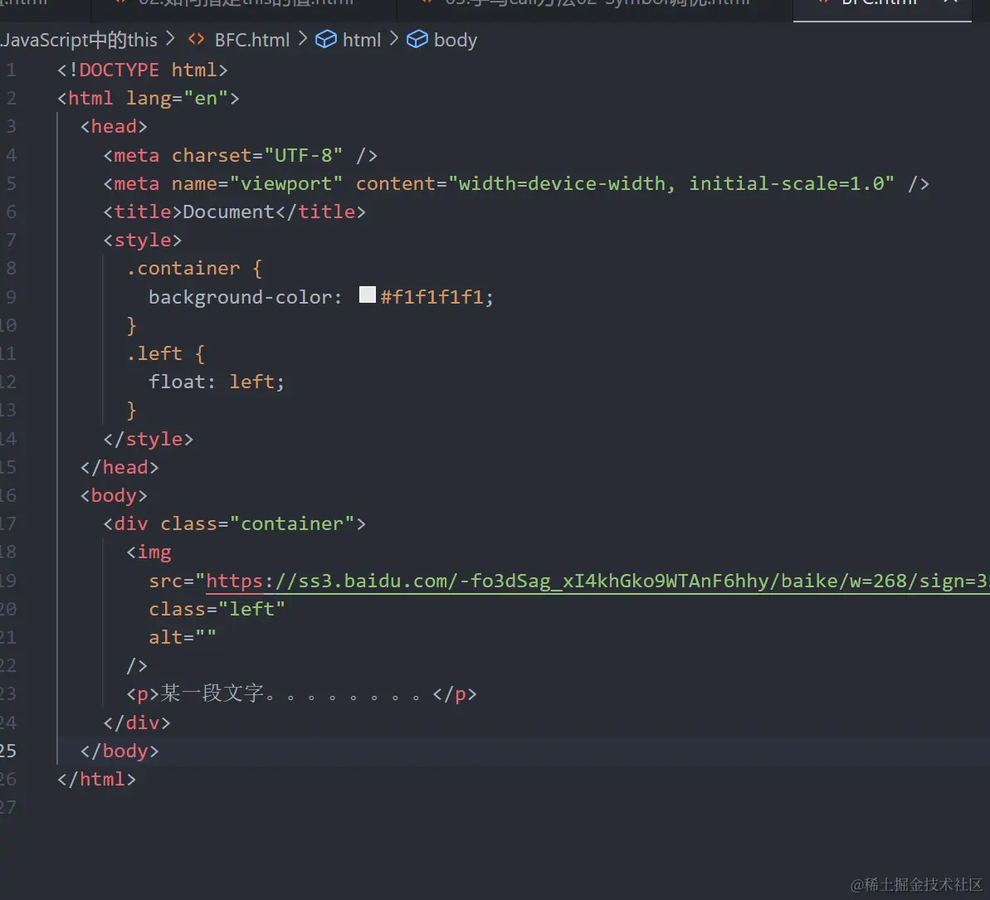The image size is (990, 900).
Task: Click 'name="viewport"' attribute text
Action: (257, 183)
